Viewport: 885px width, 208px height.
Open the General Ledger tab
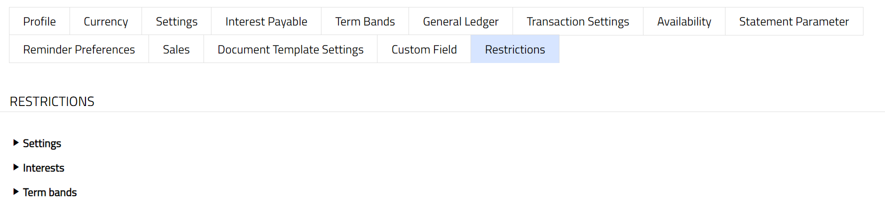(x=460, y=21)
